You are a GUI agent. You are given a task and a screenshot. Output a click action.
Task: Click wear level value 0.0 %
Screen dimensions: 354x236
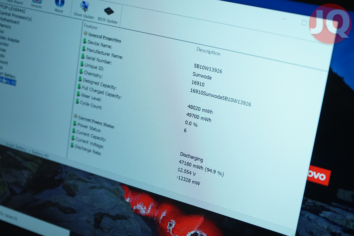pyautogui.click(x=191, y=124)
